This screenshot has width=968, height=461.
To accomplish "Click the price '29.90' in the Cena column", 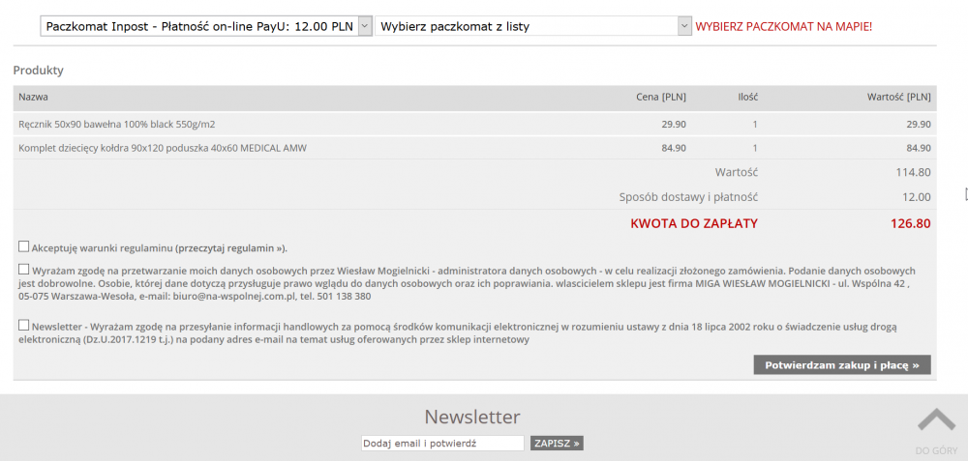I will pos(674,125).
